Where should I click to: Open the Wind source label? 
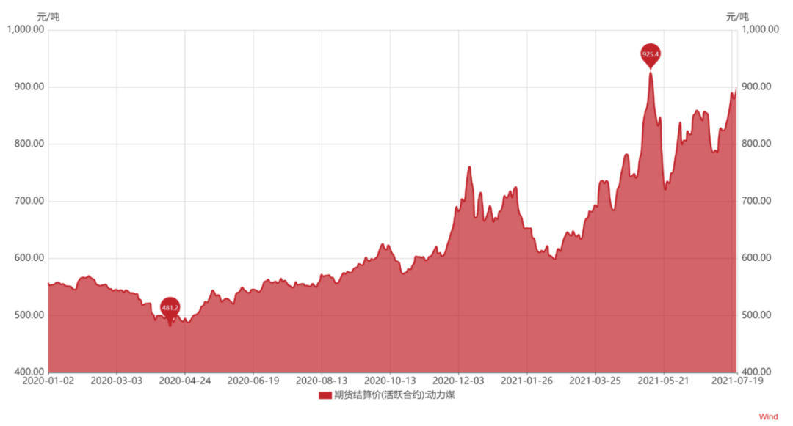(x=768, y=416)
